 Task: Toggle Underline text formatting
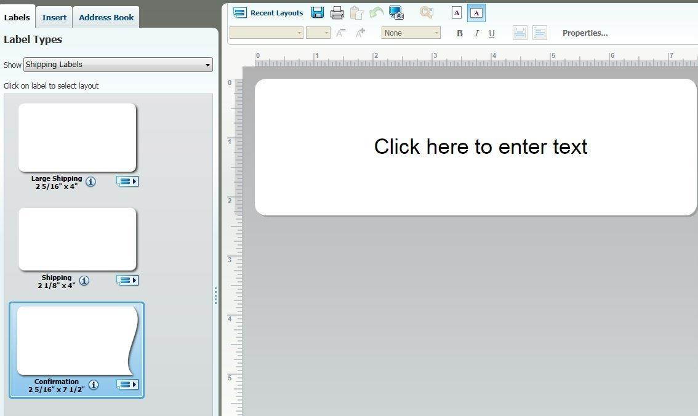point(492,33)
